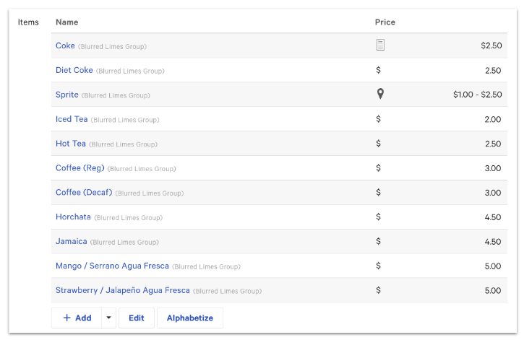524x340 pixels.
Task: Click the dollar icon in Hot Tea row
Action: point(379,144)
